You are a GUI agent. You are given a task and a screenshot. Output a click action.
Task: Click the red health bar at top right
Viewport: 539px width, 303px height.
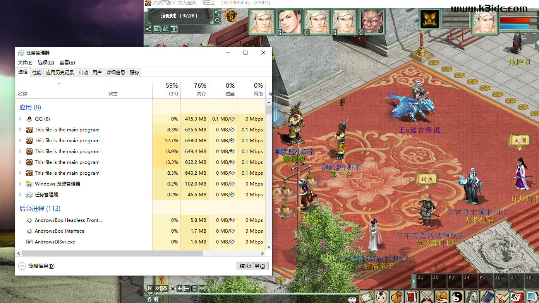point(515,20)
